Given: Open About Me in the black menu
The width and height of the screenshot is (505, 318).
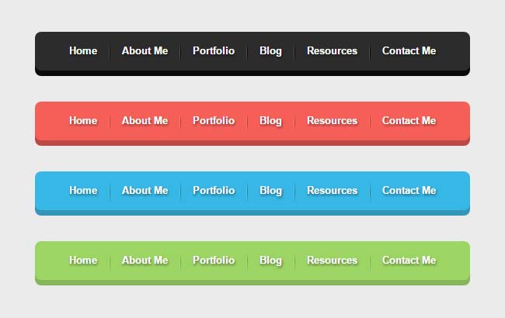Looking at the screenshot, I should point(145,51).
